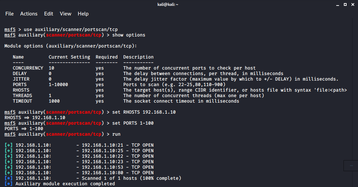The image size is (358, 187).
Task: Click the 'Description' column header
Action: click(x=138, y=57)
